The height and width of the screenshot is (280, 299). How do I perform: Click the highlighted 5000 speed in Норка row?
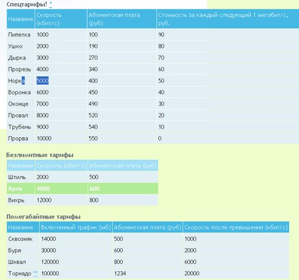click(x=43, y=81)
